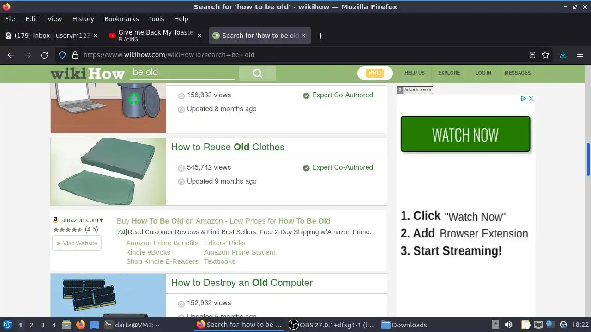Click the page vertical scrollbar thumb
591x332 pixels.
588,159
